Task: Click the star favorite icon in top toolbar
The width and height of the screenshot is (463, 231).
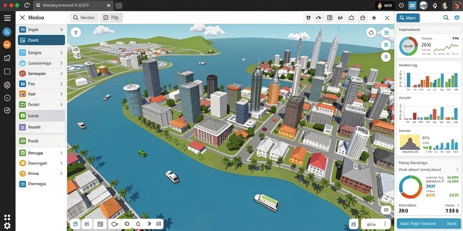Action: 374,18
